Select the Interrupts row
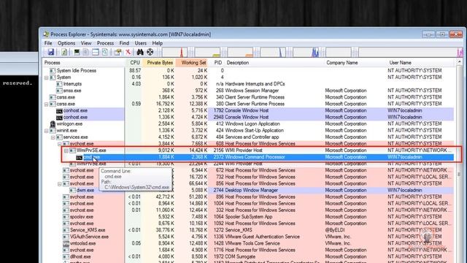 (249, 84)
